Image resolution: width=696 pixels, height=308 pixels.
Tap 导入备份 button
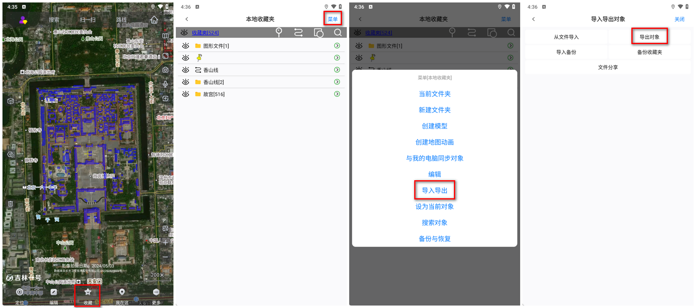click(x=566, y=52)
